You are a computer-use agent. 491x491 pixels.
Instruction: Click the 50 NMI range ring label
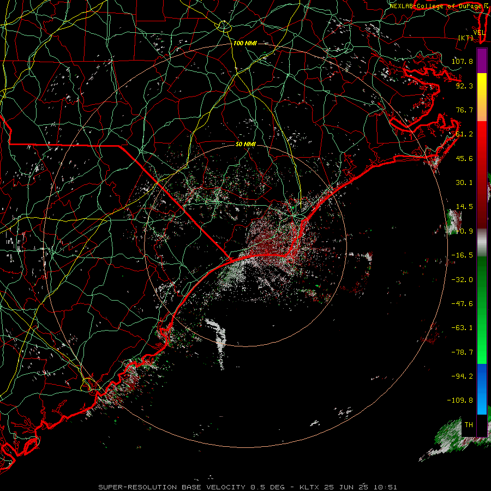[245, 144]
